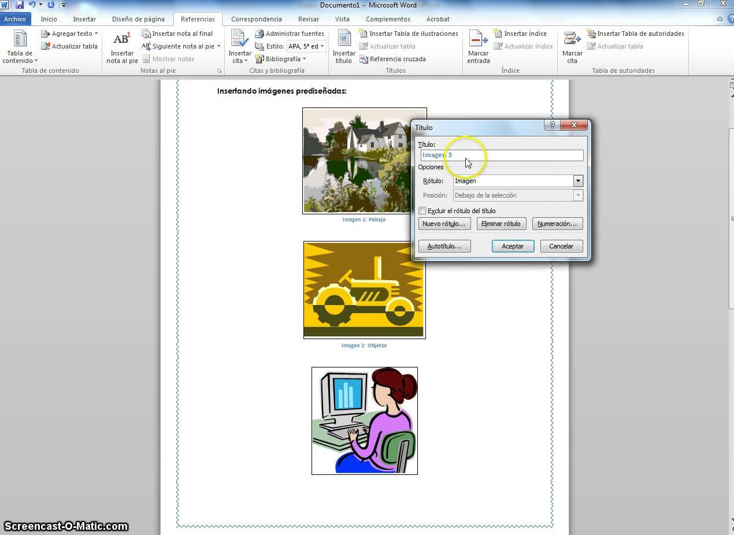Click the Eliminar rótulo button
734x535 pixels.
pos(501,224)
